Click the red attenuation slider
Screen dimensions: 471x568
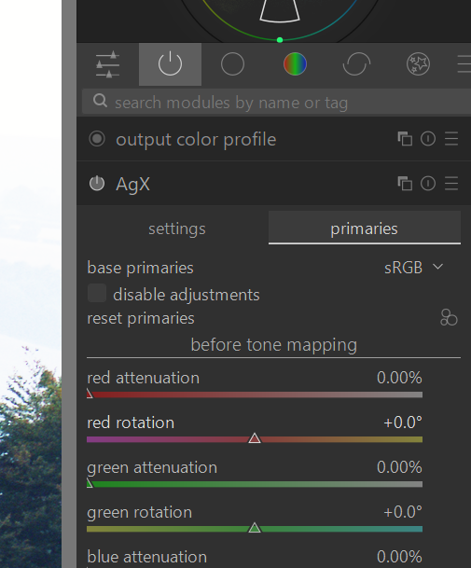pos(255,395)
